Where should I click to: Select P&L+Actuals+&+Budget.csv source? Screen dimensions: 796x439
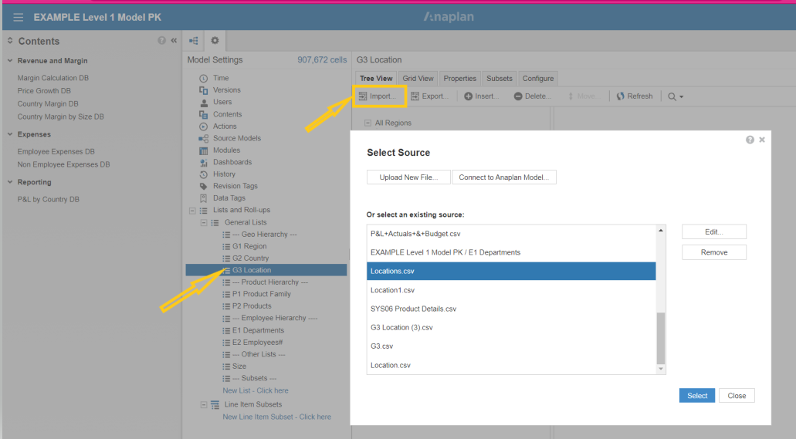pyautogui.click(x=511, y=234)
